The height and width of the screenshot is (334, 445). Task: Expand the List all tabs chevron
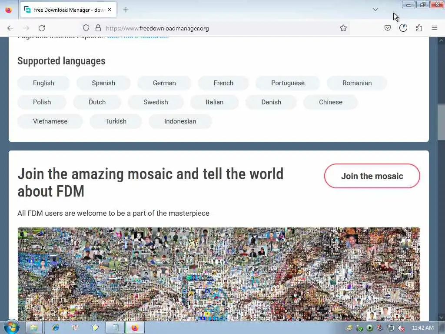tap(375, 10)
